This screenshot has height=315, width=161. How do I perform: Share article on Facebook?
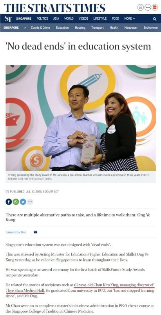point(9,202)
